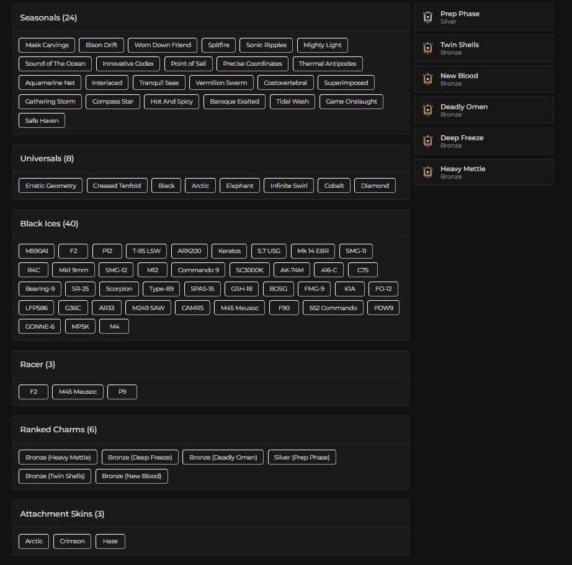Select the 552 Commando Black Ice skin
This screenshot has height=565, width=572.
point(333,308)
